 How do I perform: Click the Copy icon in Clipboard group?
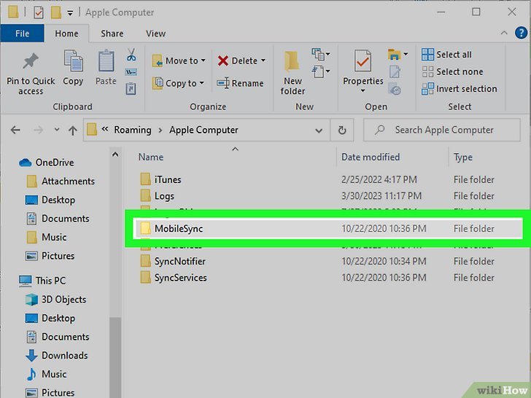tap(73, 61)
